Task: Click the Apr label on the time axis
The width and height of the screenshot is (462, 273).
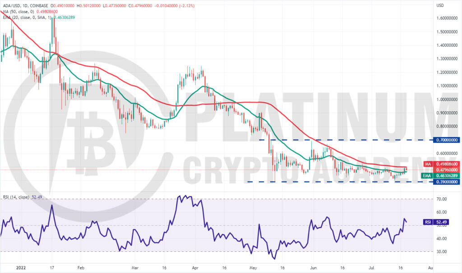Action: [195, 268]
